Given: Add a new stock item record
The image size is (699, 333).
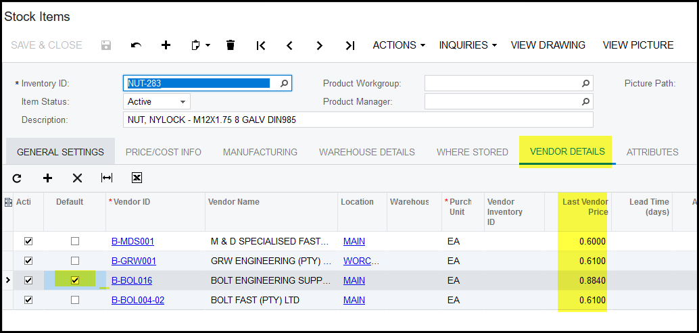Looking at the screenshot, I should [166, 45].
